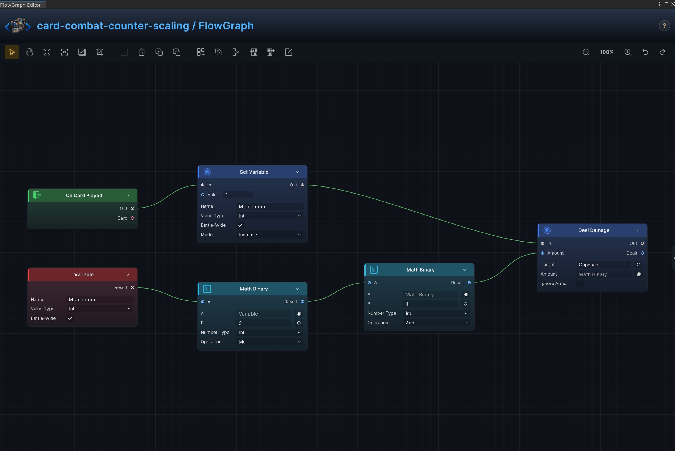Viewport: 675px width, 451px height.
Task: Activate the hand pan tool
Action: [29, 52]
